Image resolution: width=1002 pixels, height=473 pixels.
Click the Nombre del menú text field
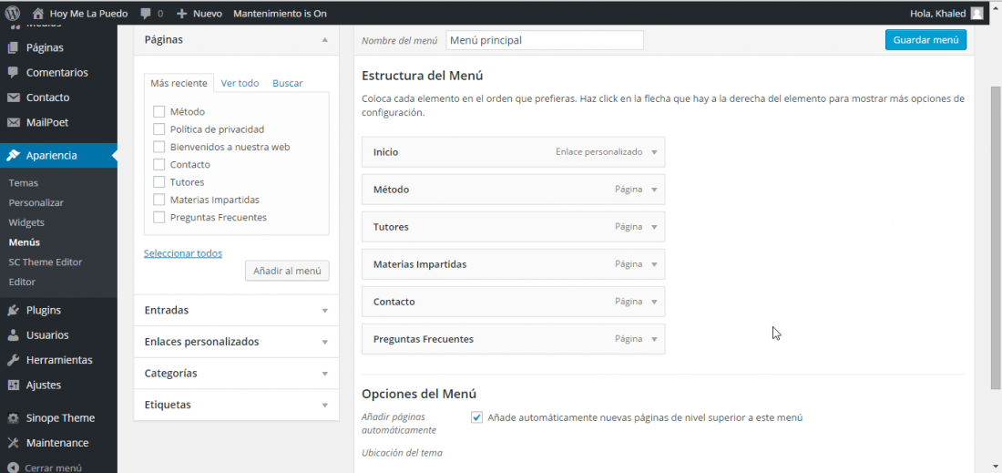point(545,40)
